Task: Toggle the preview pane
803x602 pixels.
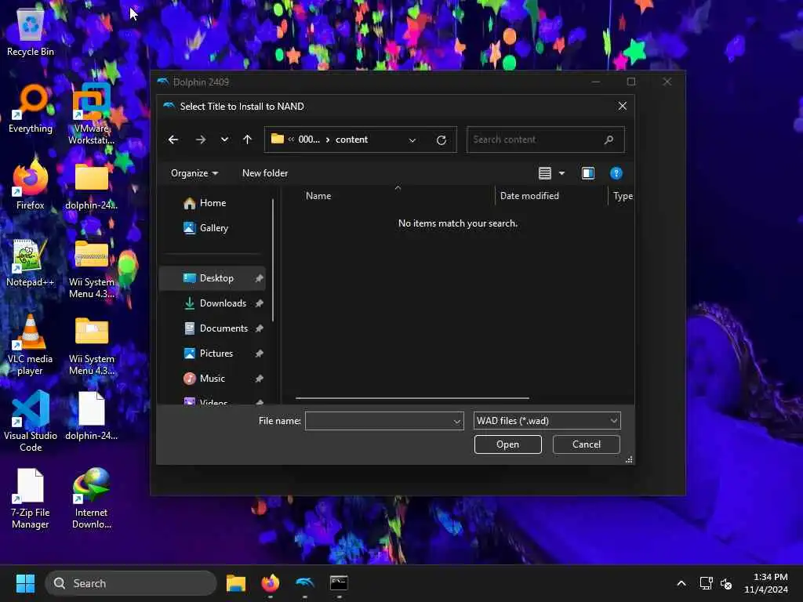Action: pyautogui.click(x=588, y=173)
